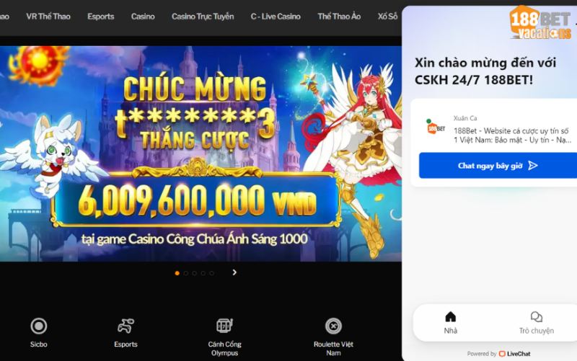Follow the Powered by LiveChat link
Viewport: 577px width, 361px height.
pos(498,354)
